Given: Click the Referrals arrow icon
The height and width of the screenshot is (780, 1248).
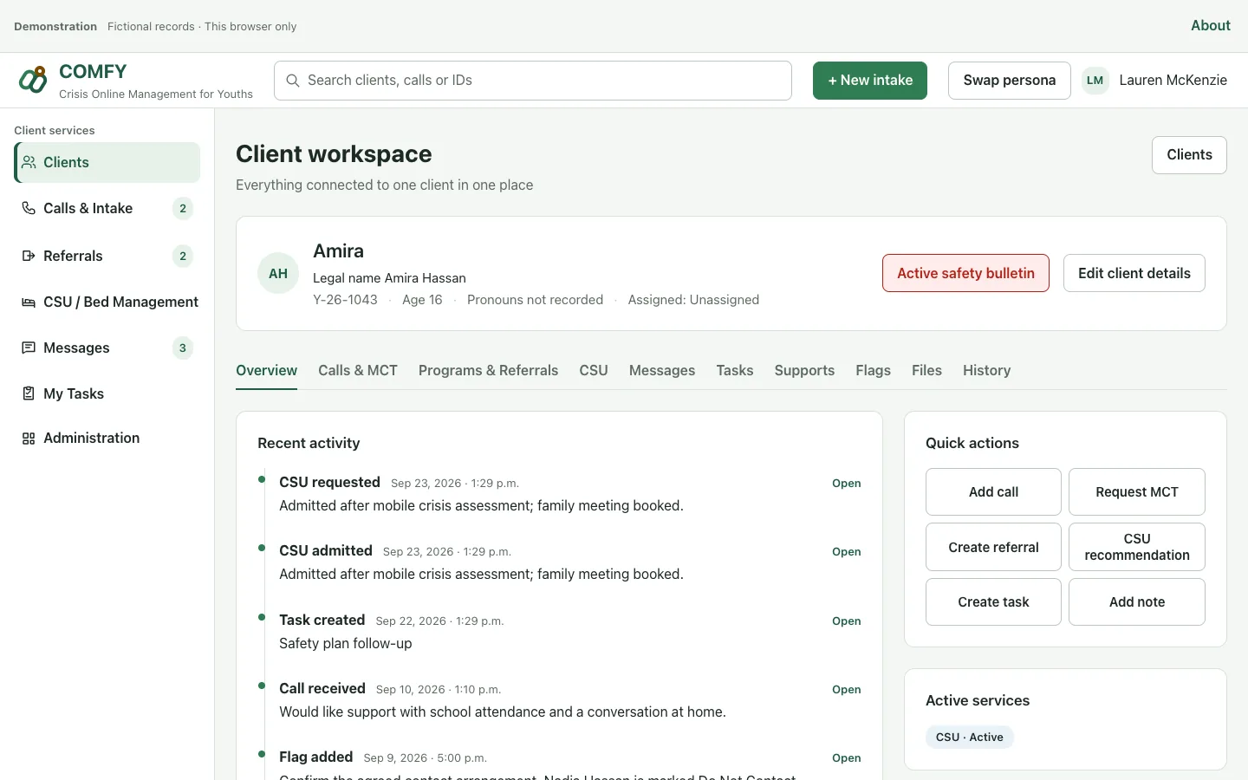Looking at the screenshot, I should pyautogui.click(x=29, y=256).
